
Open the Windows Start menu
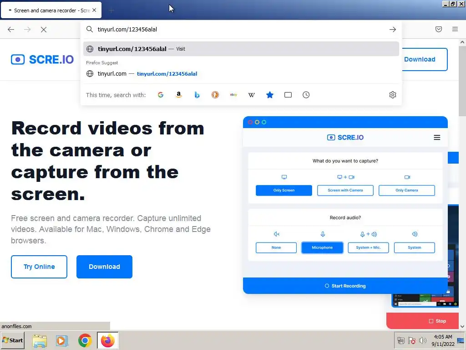tap(12, 340)
